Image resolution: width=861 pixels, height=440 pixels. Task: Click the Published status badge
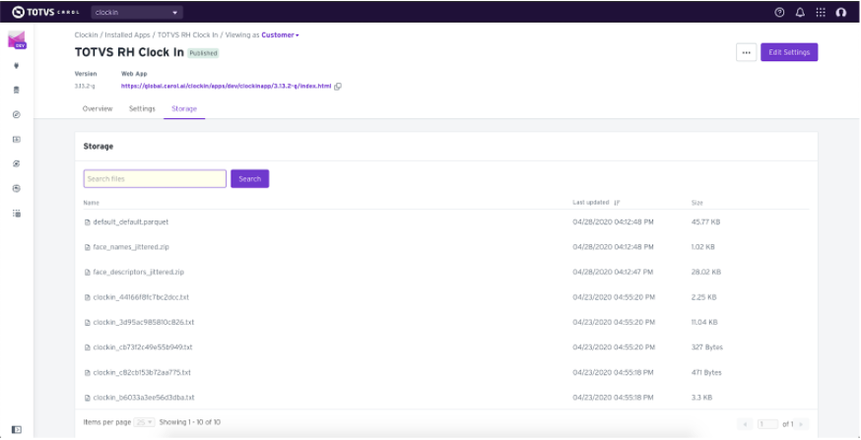(203, 53)
